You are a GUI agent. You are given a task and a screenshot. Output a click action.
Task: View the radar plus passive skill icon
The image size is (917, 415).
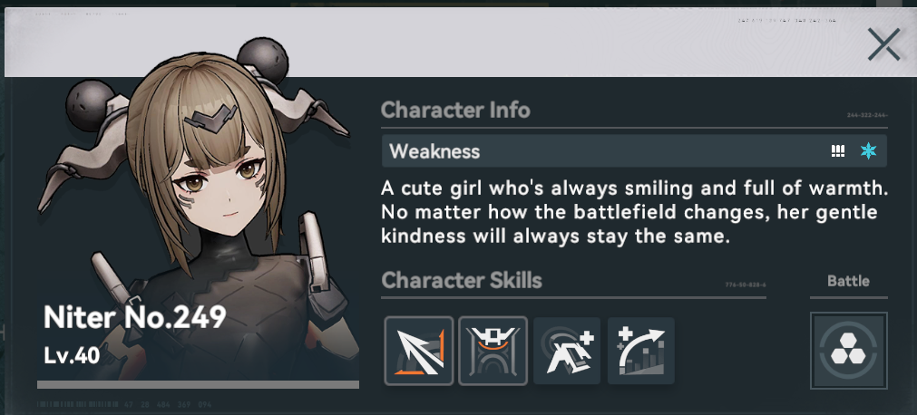pos(567,351)
